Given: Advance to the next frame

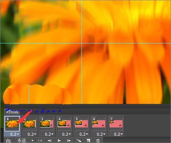Looking at the screenshot, I should point(69,141).
